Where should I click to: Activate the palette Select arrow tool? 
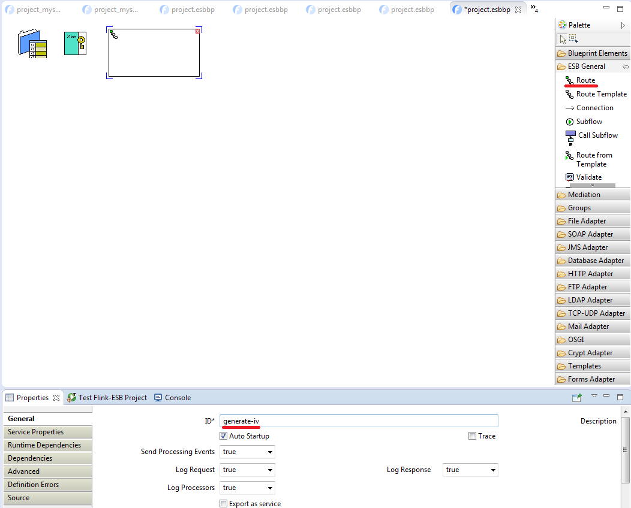562,39
